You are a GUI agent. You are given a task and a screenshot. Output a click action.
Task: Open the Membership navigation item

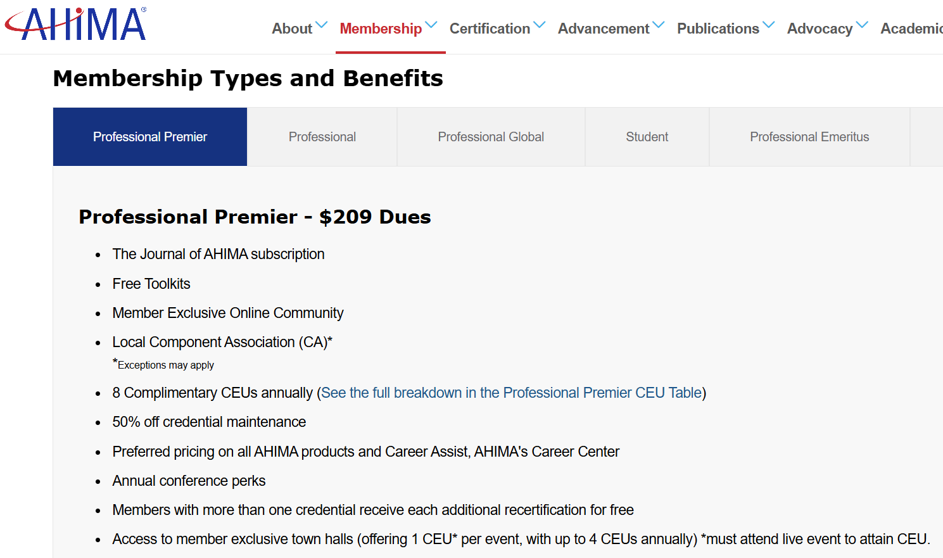(381, 29)
